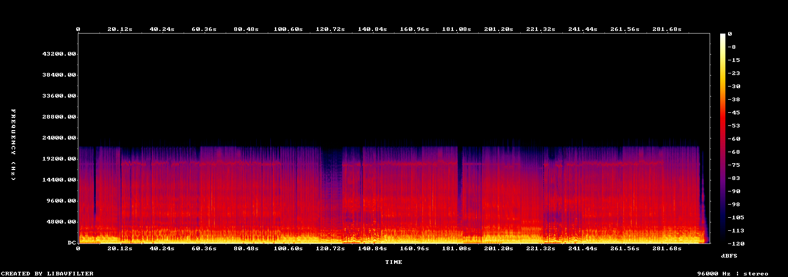Select the -23 dBFS scale value

pos(735,73)
